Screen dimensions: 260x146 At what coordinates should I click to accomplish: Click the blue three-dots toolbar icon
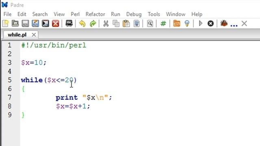click(x=234, y=25)
